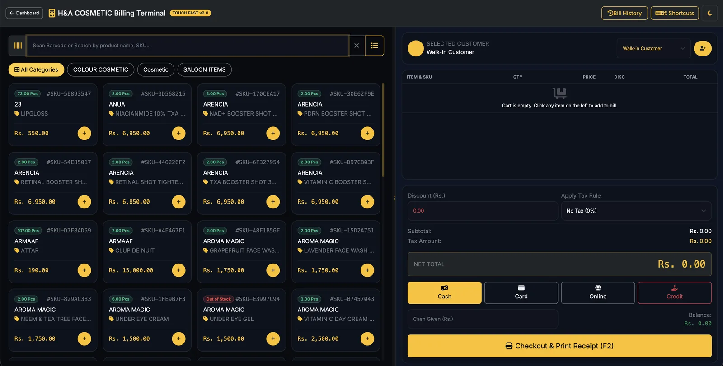
Task: Click the Cash Given (Rs.) field
Action: (x=483, y=319)
